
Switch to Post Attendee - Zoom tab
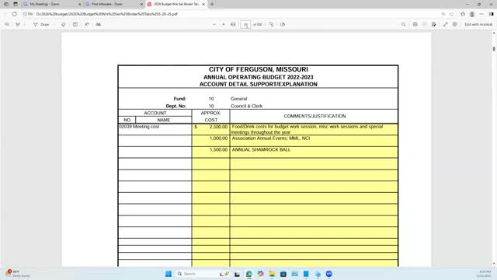[107, 4]
